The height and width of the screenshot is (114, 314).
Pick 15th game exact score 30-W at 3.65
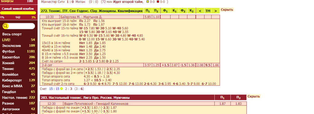108,32
